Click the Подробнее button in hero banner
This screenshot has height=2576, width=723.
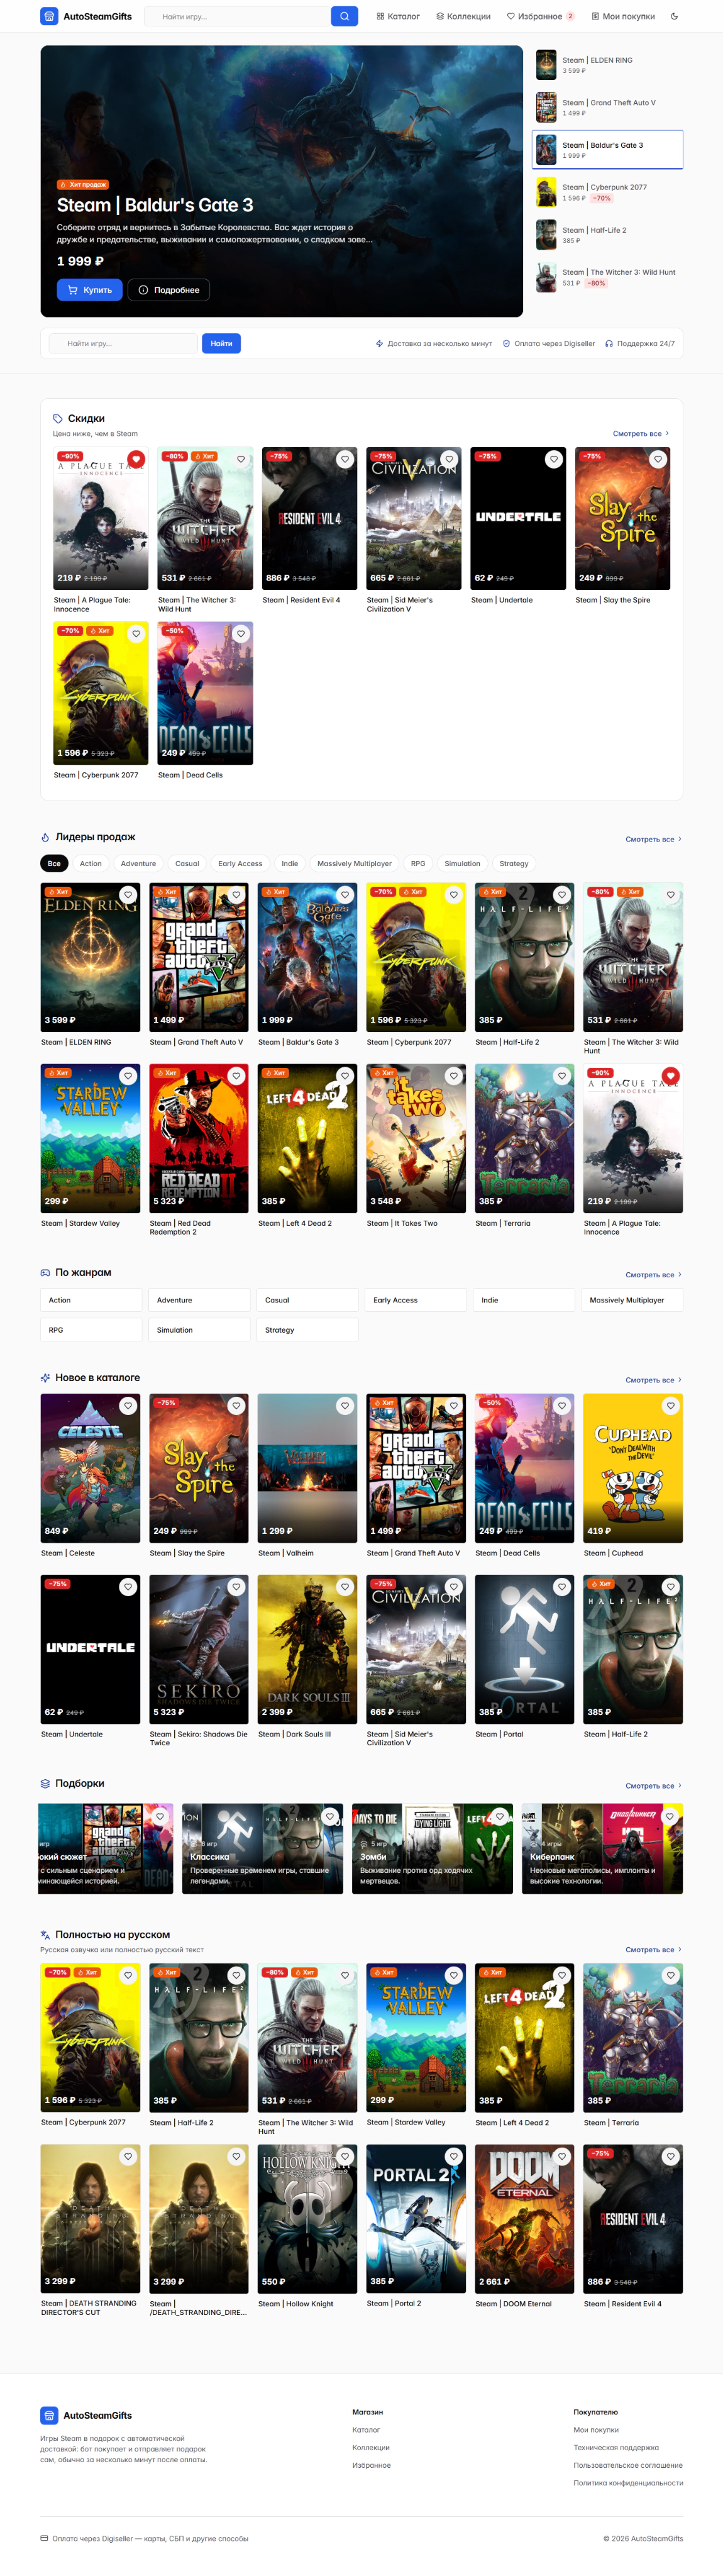pyautogui.click(x=169, y=290)
